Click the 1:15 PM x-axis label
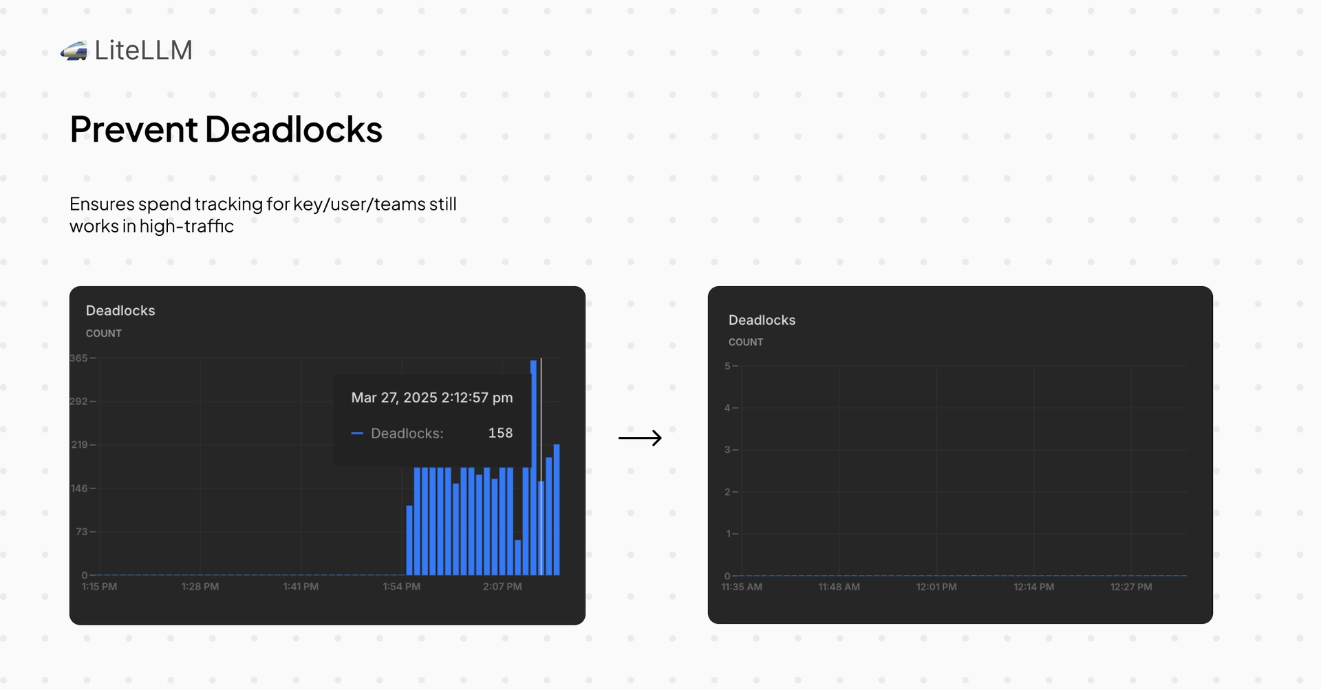The height and width of the screenshot is (690, 1321). pyautogui.click(x=99, y=587)
